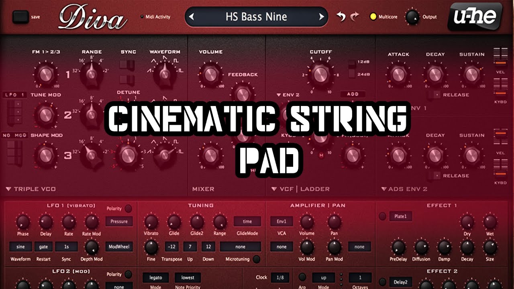This screenshot has height=289, width=514.
Task: Open the Delay2 effect selector
Action: pos(400,282)
